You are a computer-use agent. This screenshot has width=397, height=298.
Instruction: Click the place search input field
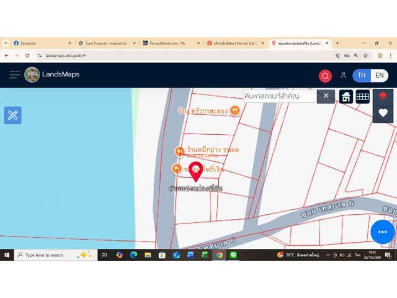tap(279, 96)
